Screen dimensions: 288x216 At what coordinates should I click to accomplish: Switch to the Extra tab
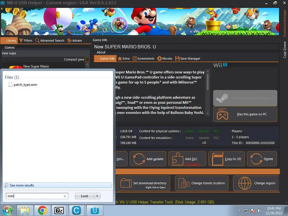click(124, 58)
